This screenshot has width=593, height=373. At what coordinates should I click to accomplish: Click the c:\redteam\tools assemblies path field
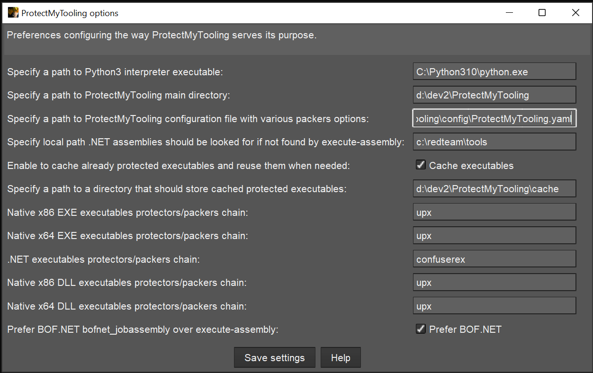pos(494,142)
